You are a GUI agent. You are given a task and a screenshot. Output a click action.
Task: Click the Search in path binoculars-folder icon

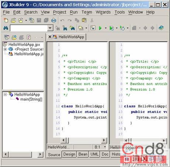point(72,28)
